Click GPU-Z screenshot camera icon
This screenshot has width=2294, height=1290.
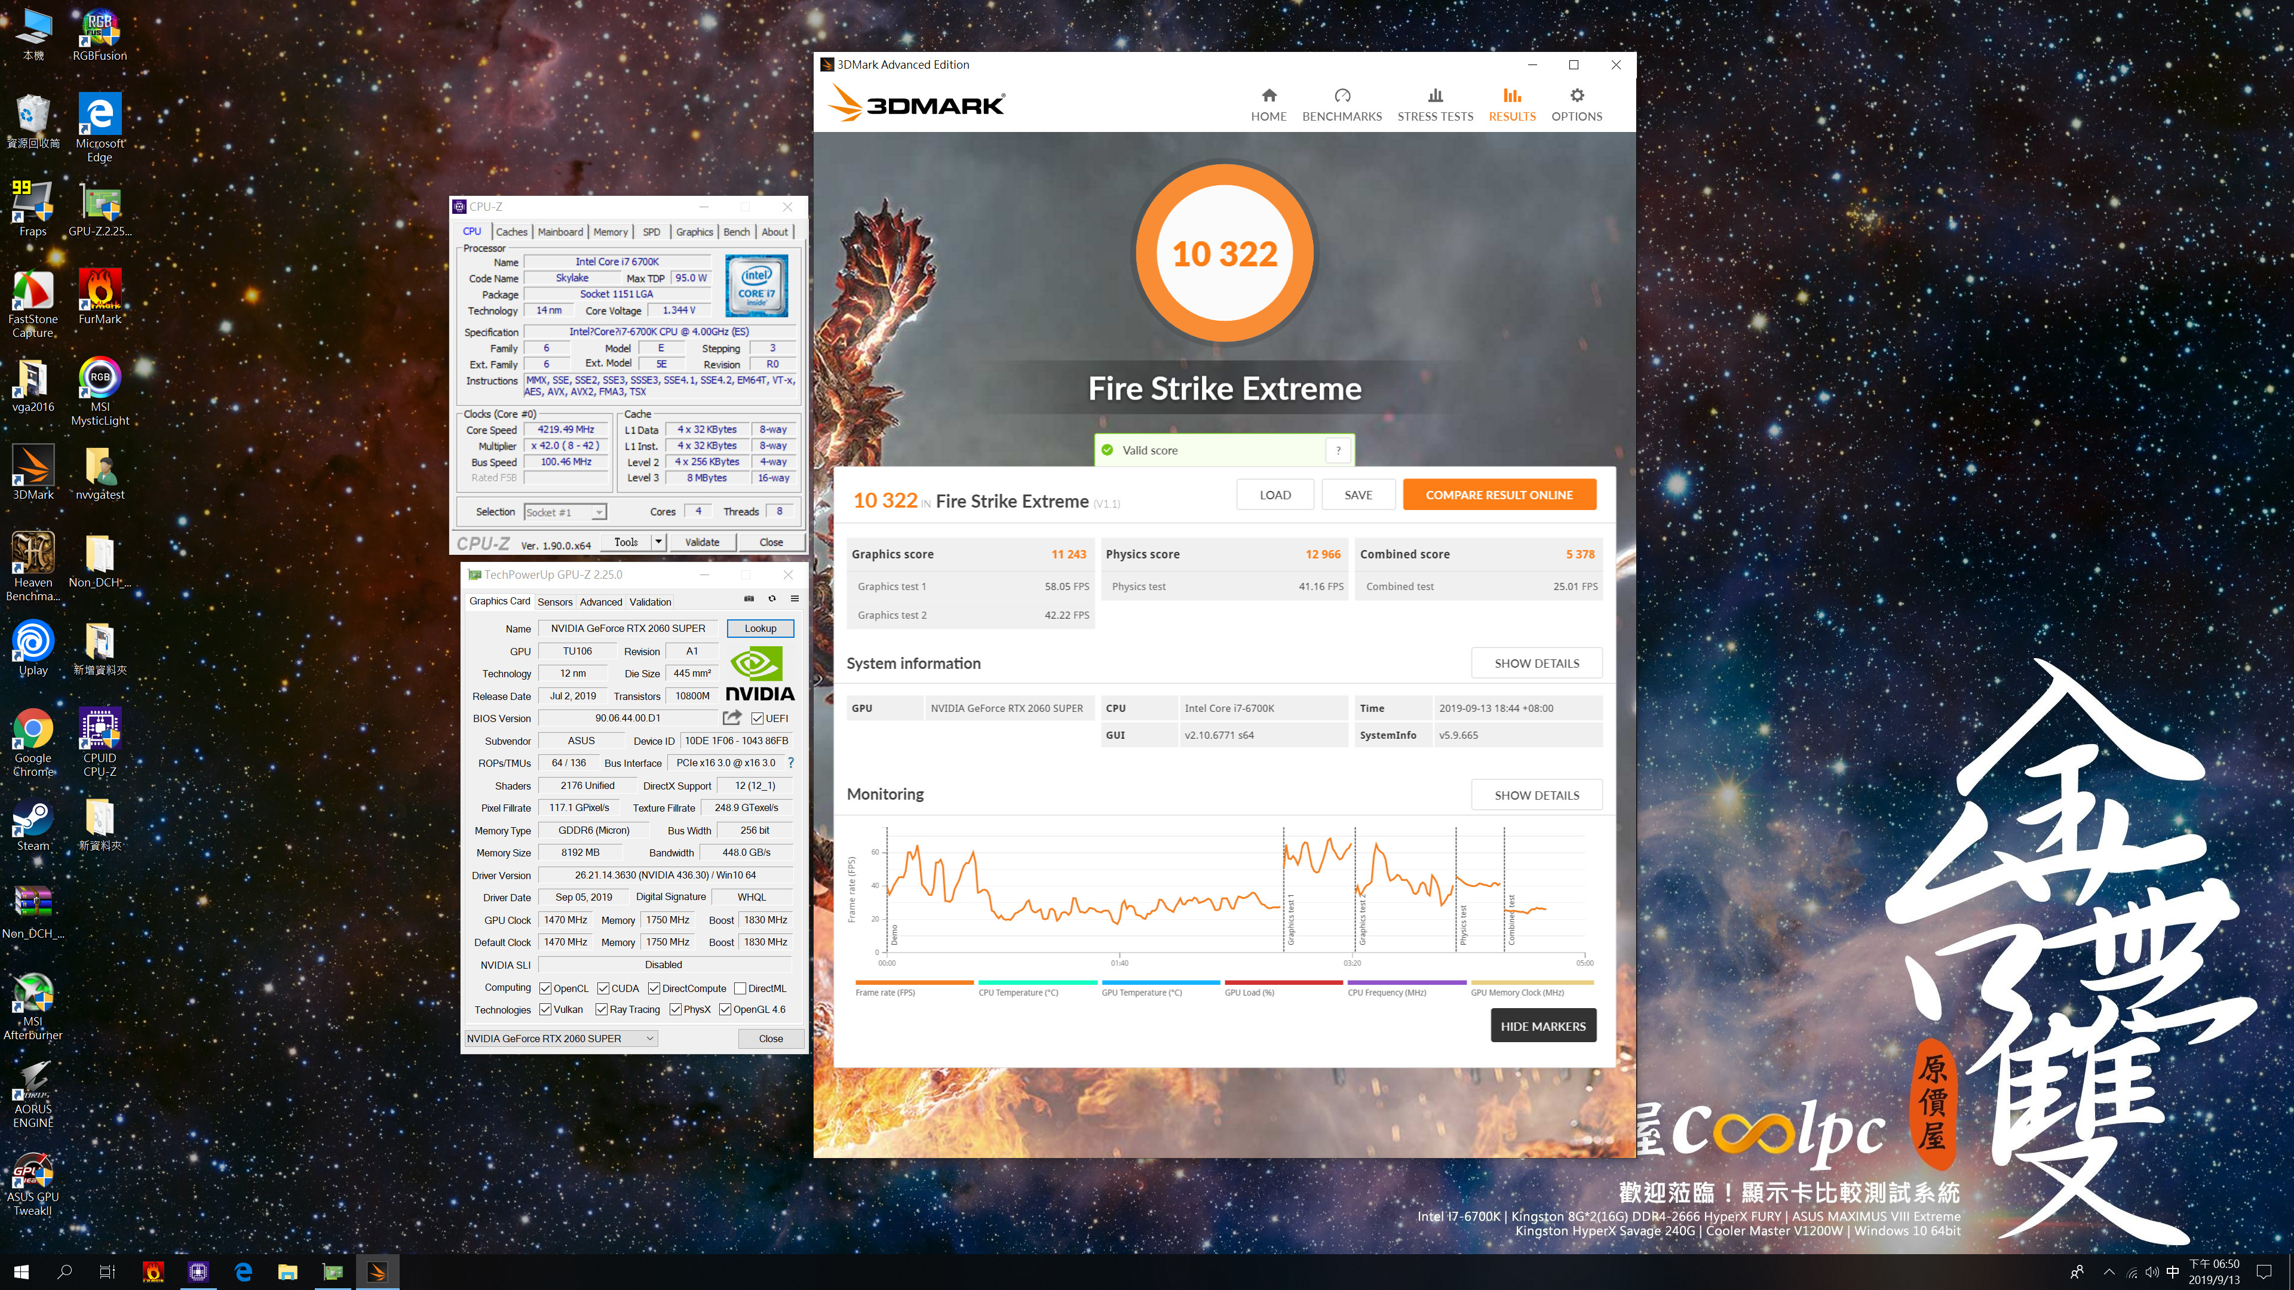(x=749, y=599)
